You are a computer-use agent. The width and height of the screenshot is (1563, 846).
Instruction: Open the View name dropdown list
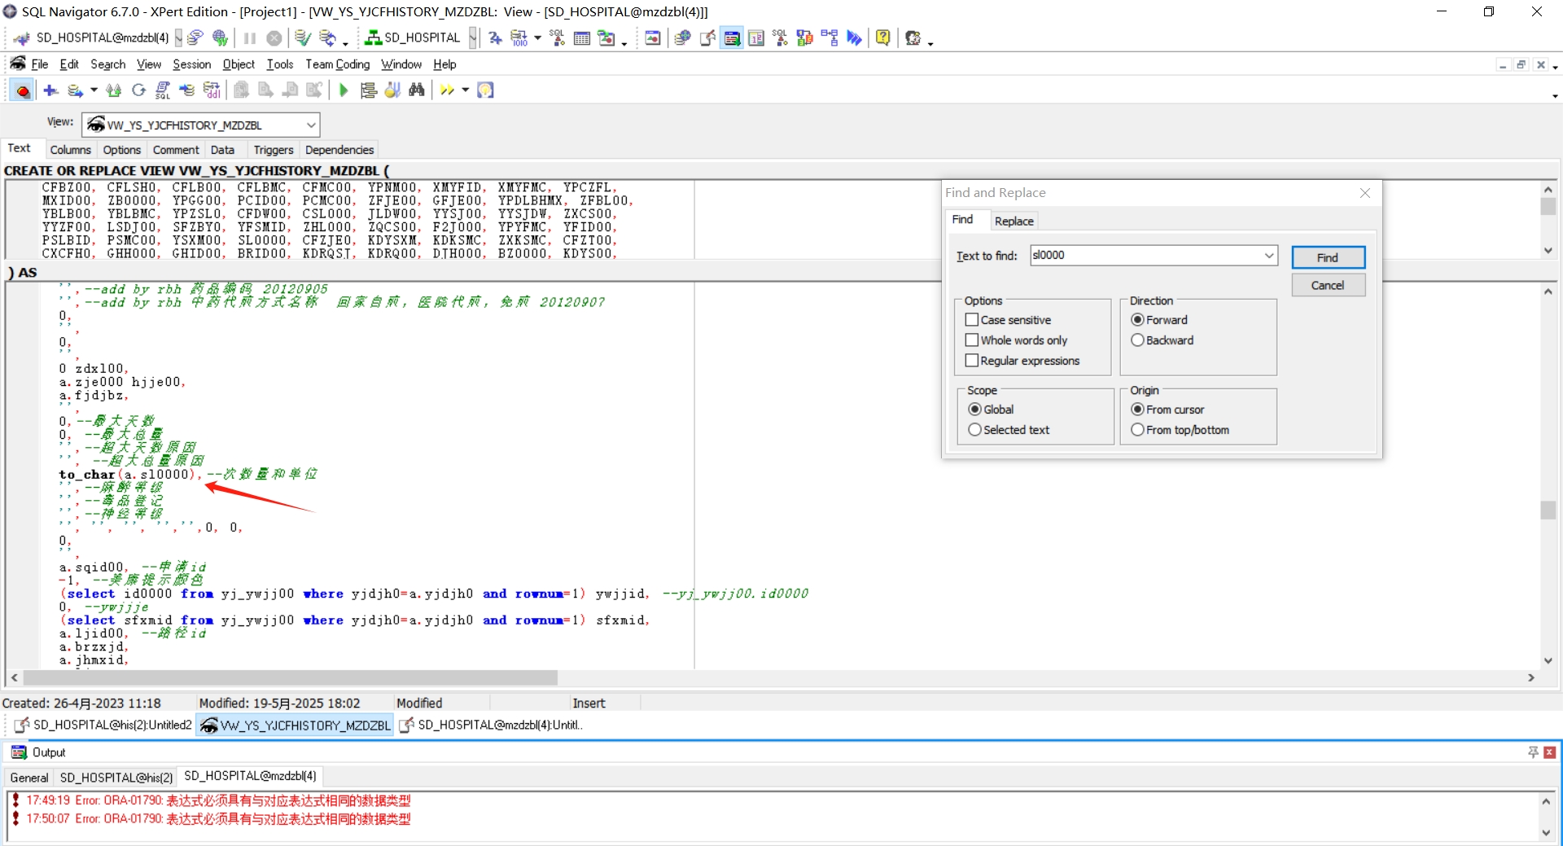click(311, 125)
